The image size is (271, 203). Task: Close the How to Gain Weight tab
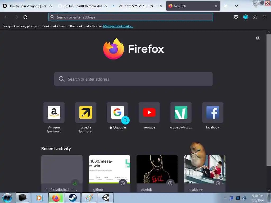click(x=51, y=6)
